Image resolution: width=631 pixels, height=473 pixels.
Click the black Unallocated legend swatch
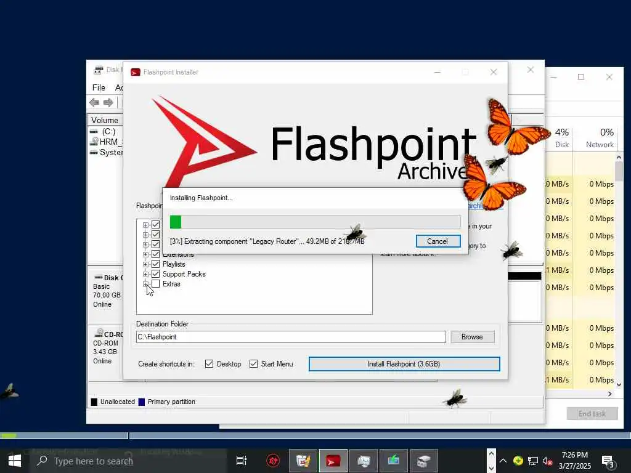point(94,402)
